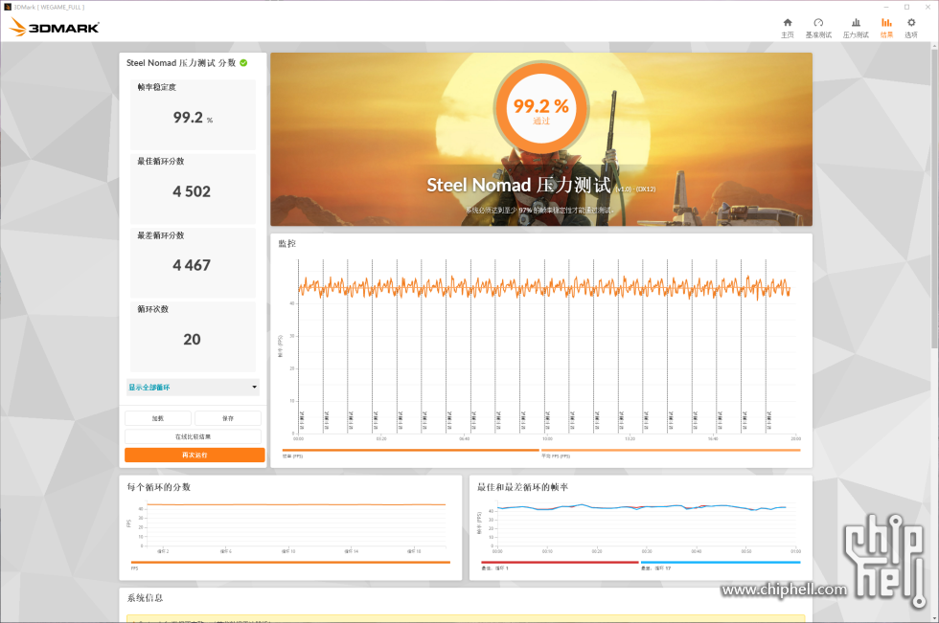Click the worst loop score 4 467
This screenshot has height=623, width=939.
[192, 265]
